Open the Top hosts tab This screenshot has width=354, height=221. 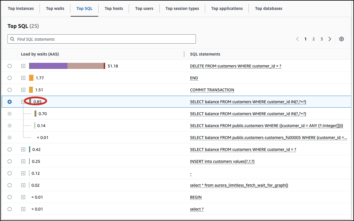click(114, 8)
